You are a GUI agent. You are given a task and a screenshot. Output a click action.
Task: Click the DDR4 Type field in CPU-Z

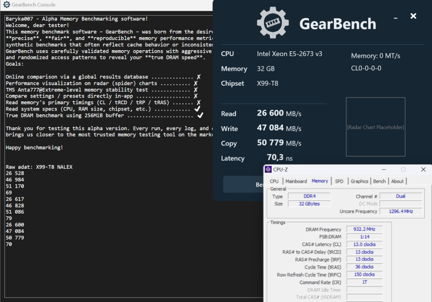tap(309, 196)
